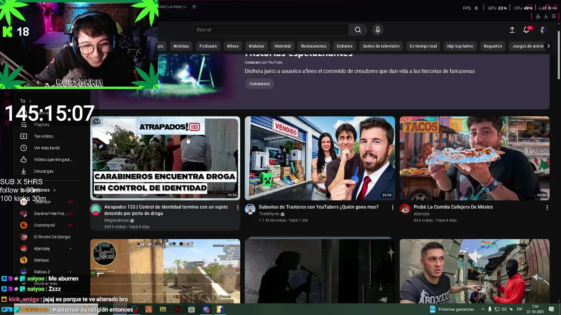Open browser menu with three lines
The image size is (561, 315).
(x=554, y=17)
